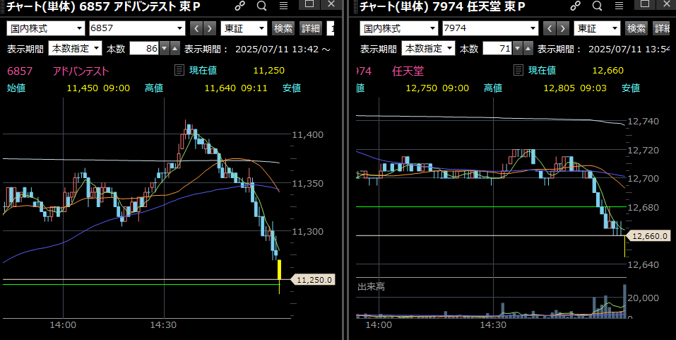
Task: Click the pink アドバンテスト stock name
Action: (x=81, y=71)
